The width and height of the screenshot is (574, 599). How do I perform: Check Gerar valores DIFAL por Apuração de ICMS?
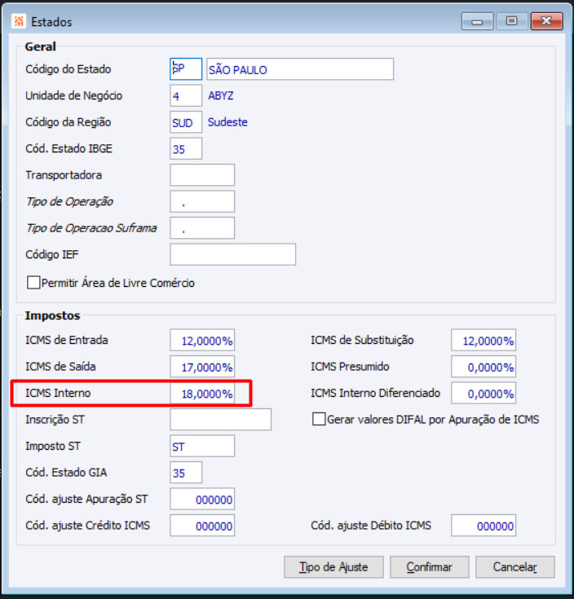point(320,420)
